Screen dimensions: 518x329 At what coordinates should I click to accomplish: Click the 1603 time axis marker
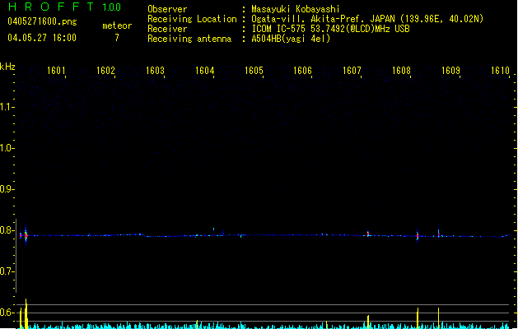155,71
